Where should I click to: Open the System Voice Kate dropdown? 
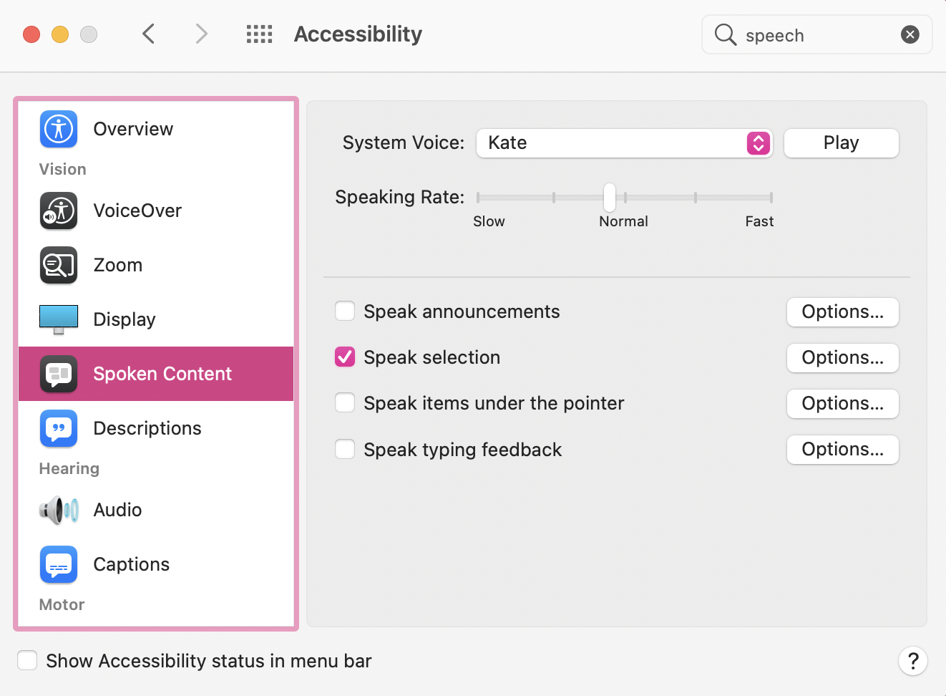[624, 143]
